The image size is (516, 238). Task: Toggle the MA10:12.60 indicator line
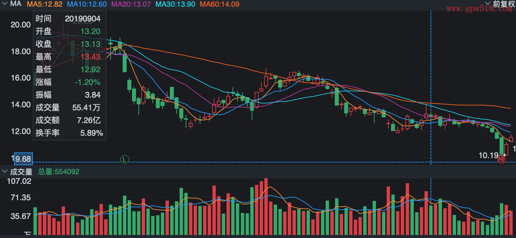(x=87, y=4)
